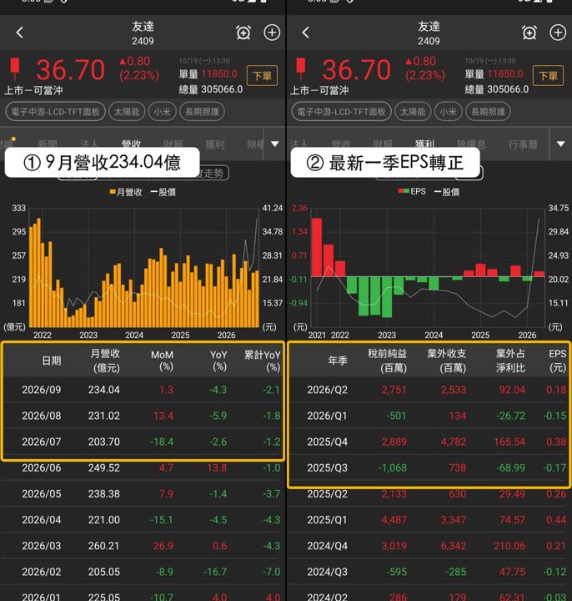Switch to the 除權息 tab on right screen
Screen dimensions: 572x601
(471, 144)
